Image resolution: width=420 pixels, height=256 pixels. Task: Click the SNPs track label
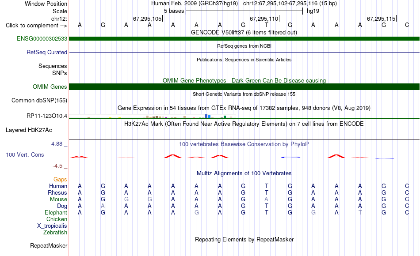[x=60, y=73]
